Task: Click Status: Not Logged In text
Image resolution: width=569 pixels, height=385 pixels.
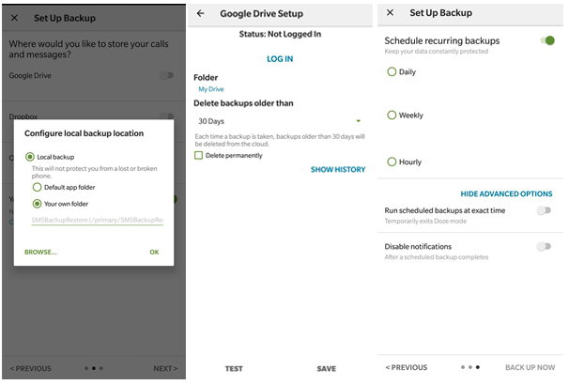Action: pyautogui.click(x=280, y=34)
